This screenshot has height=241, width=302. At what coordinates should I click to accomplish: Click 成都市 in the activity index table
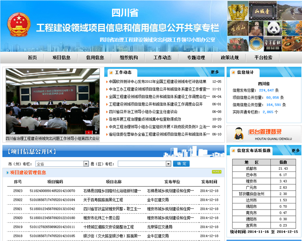coord(252,168)
